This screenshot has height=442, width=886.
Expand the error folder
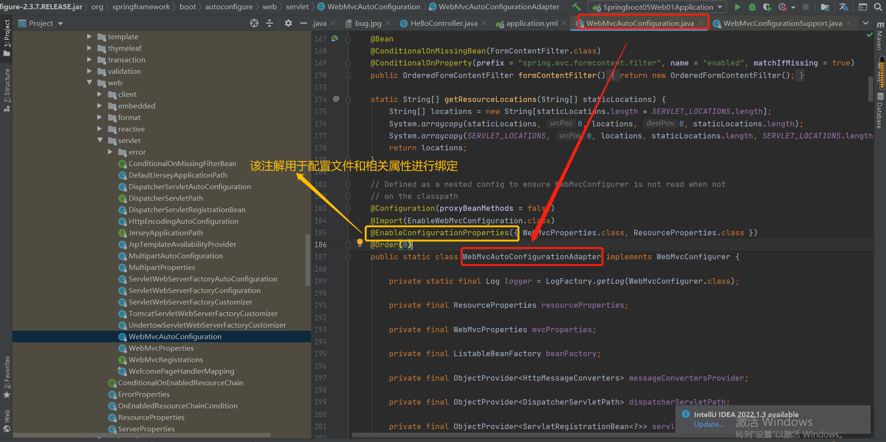[x=110, y=152]
